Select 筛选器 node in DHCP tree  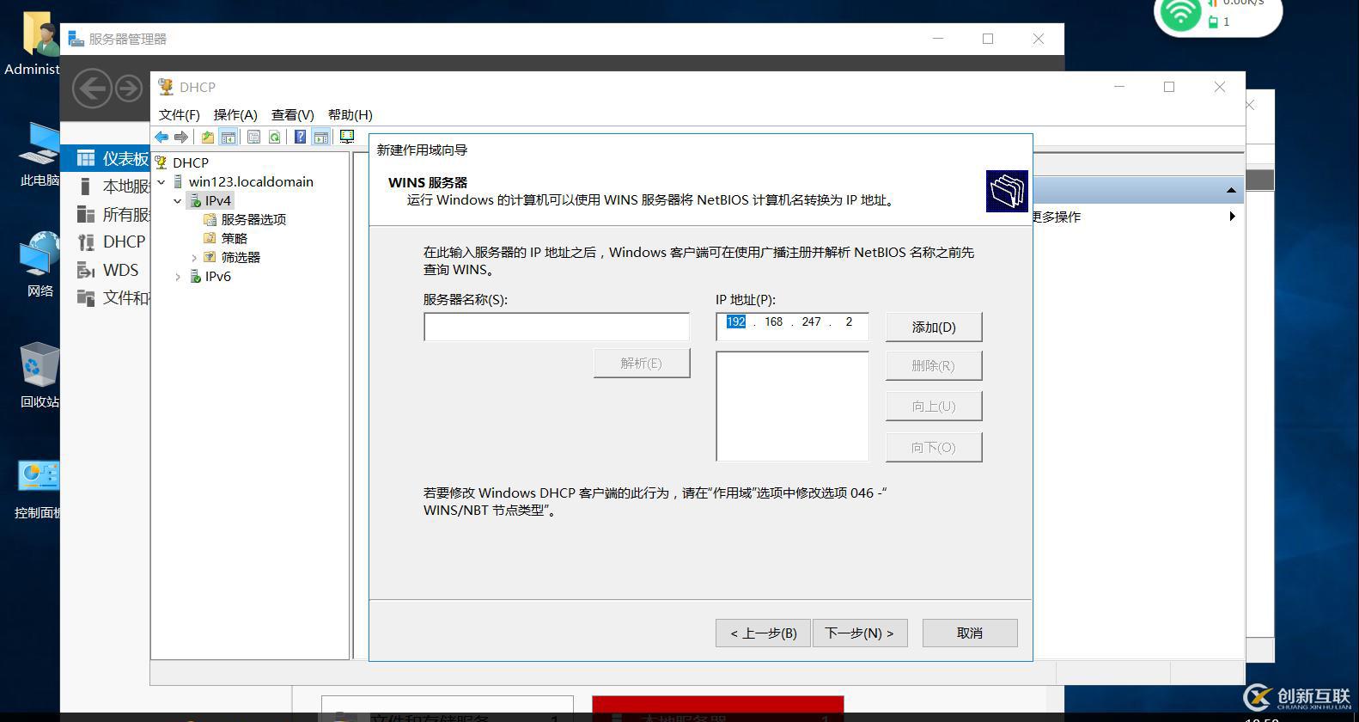pyautogui.click(x=241, y=257)
